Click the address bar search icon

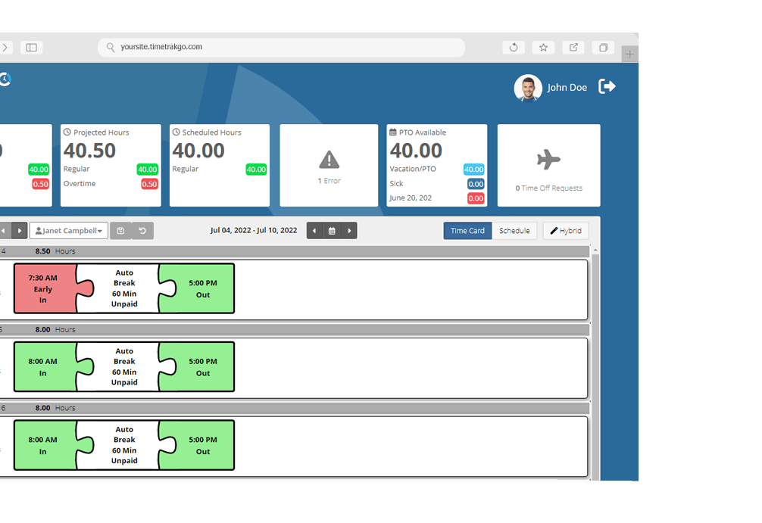[x=111, y=47]
